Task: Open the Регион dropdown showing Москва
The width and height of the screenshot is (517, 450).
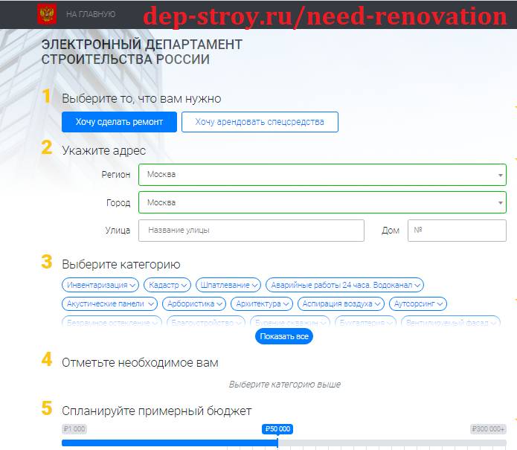Action: (322, 175)
